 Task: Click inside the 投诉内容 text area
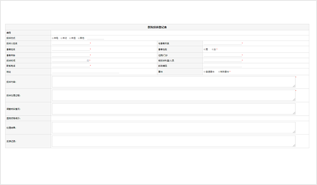(174, 82)
